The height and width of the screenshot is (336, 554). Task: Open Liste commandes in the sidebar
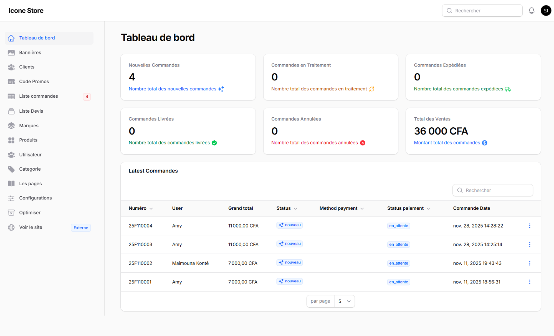click(38, 96)
